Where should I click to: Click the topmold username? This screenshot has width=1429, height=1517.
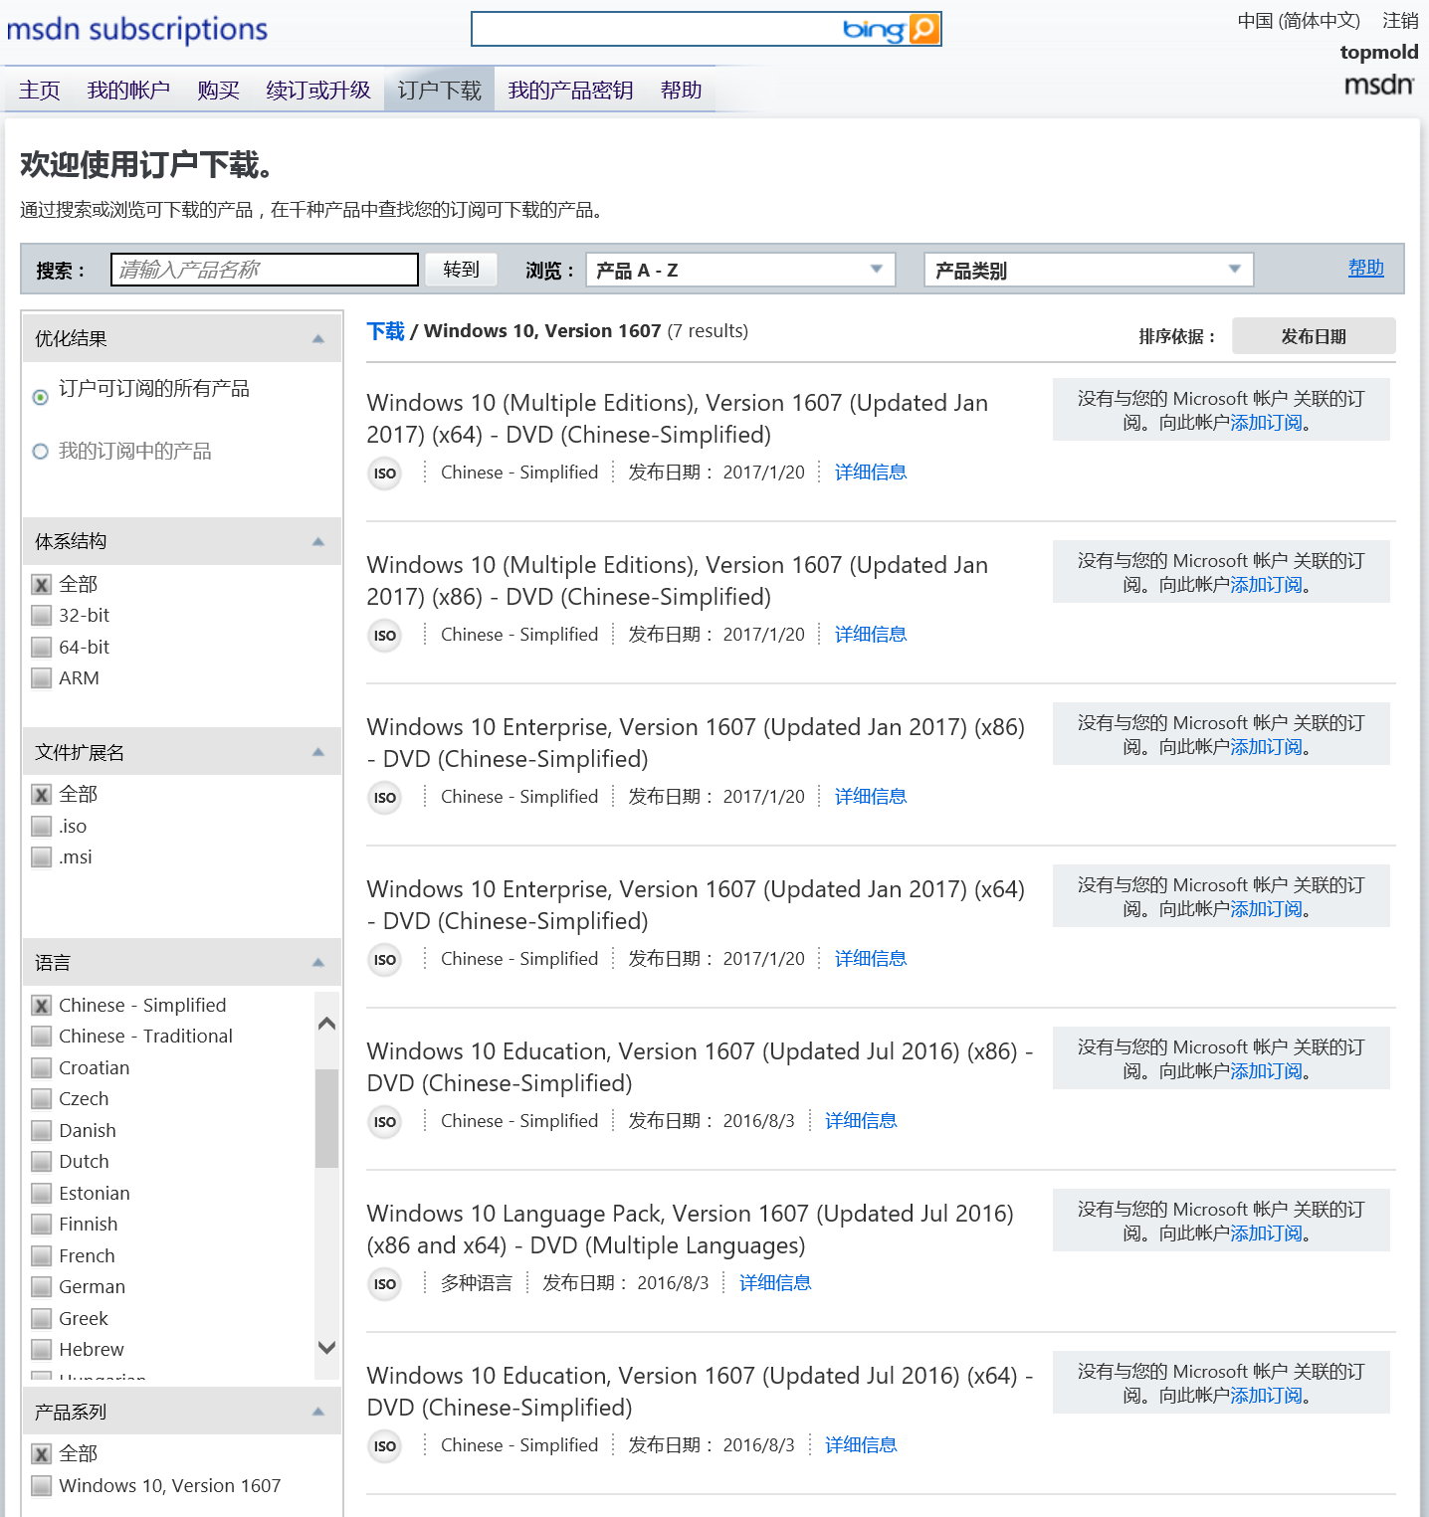pos(1379,52)
